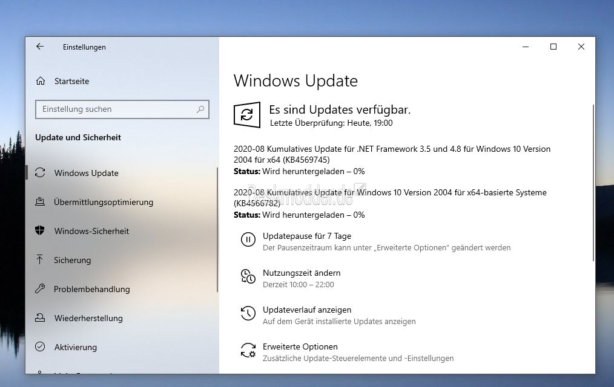Click the sidebar scrollbar
The height and width of the screenshot is (387, 614).
pos(217,229)
